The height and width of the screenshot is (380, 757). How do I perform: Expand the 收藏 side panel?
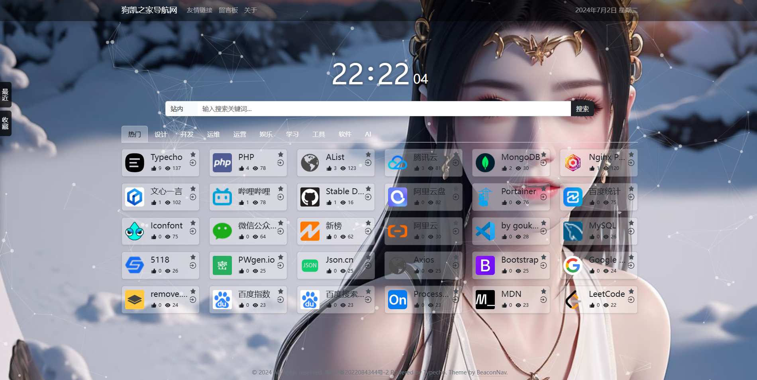tap(6, 123)
